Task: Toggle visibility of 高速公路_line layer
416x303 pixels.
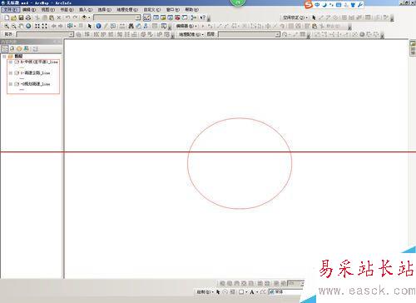Action: (17, 73)
